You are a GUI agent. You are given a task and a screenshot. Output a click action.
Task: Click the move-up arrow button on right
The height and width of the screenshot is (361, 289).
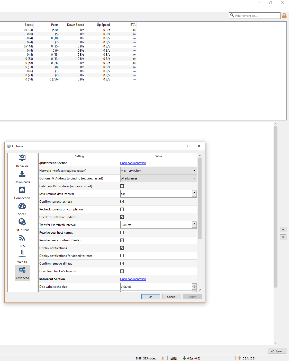pyautogui.click(x=283, y=229)
